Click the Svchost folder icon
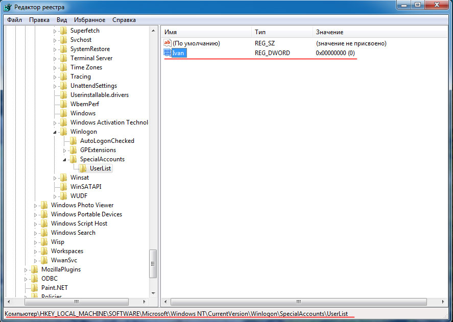The image size is (453, 322). [63, 40]
